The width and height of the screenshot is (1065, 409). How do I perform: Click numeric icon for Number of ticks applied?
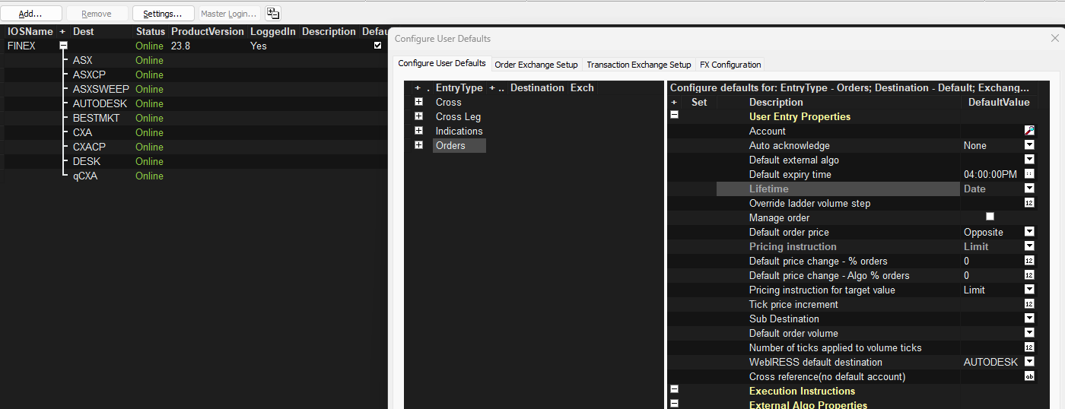pyautogui.click(x=1029, y=347)
